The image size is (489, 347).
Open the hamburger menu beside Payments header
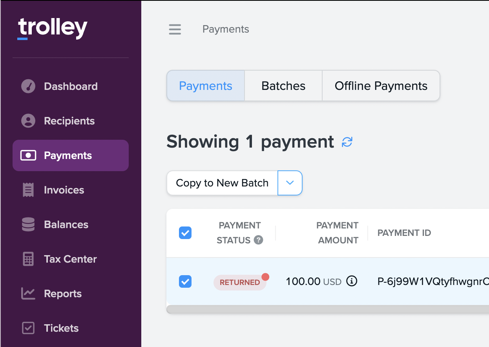point(175,29)
